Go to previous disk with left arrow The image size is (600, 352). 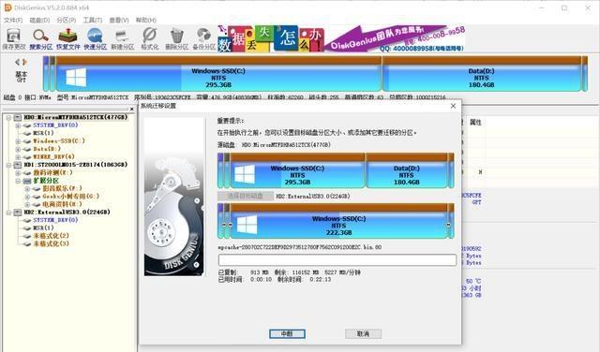[x=17, y=62]
